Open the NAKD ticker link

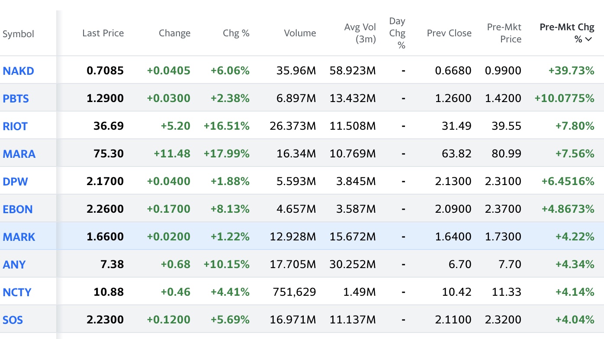[x=18, y=71]
